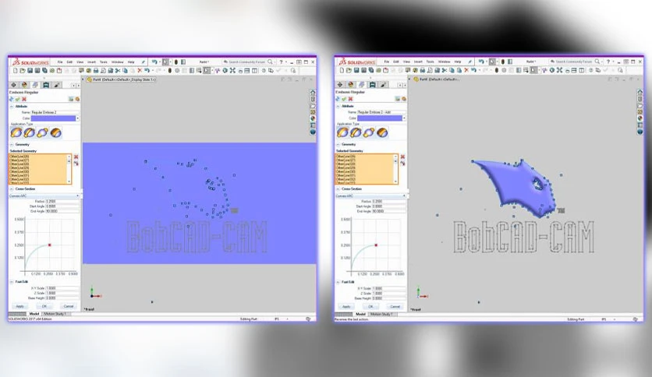
Task: Click Cancel button in left window
Action: (x=69, y=306)
